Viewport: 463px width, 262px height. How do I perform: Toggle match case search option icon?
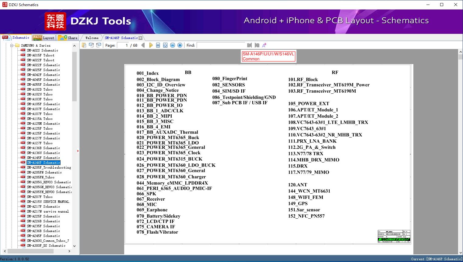pyautogui.click(x=264, y=45)
